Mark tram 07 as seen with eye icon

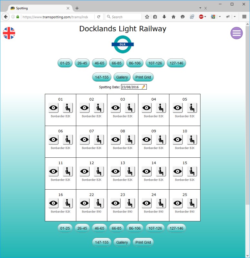click(x=85, y=140)
